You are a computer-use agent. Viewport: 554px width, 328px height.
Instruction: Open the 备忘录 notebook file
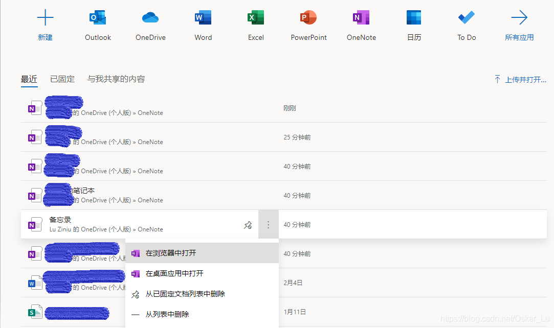60,220
